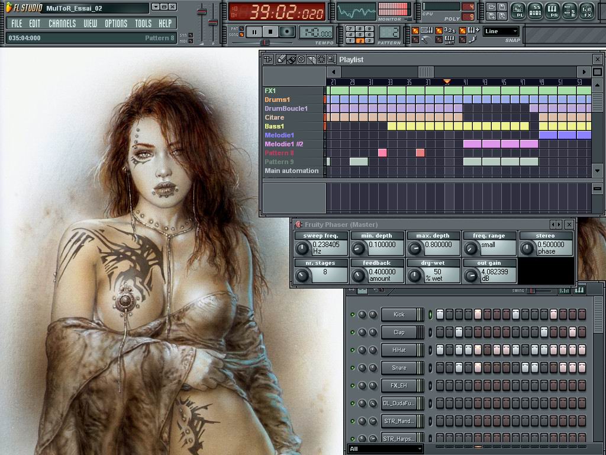The width and height of the screenshot is (606, 455).
Task: Open the Options menu
Action: [x=116, y=24]
